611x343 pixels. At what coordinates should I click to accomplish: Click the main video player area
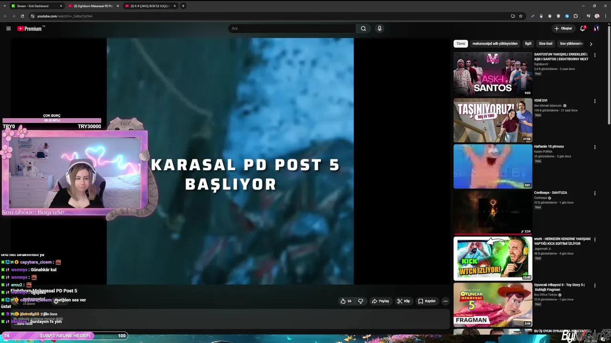[x=230, y=161]
